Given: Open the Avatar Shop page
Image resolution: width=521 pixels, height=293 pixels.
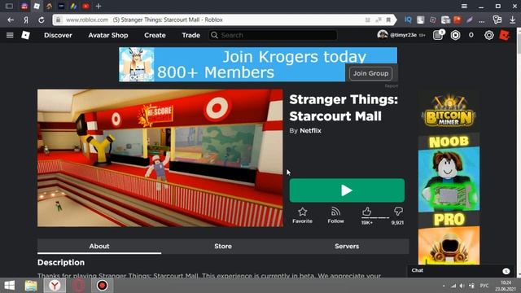Looking at the screenshot, I should [108, 35].
